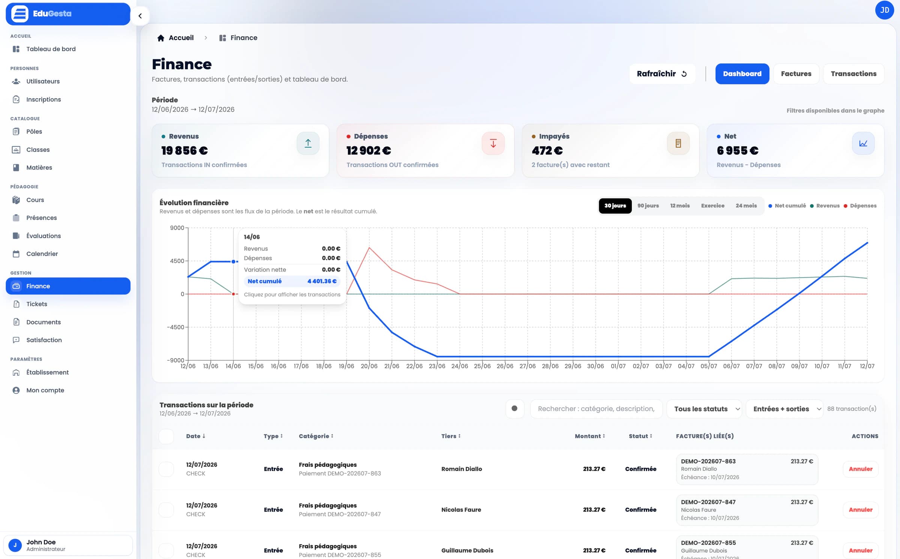Screen dimensions: 900x559
Task: Collapse the sidebar with the chevron button
Action: [x=140, y=16]
